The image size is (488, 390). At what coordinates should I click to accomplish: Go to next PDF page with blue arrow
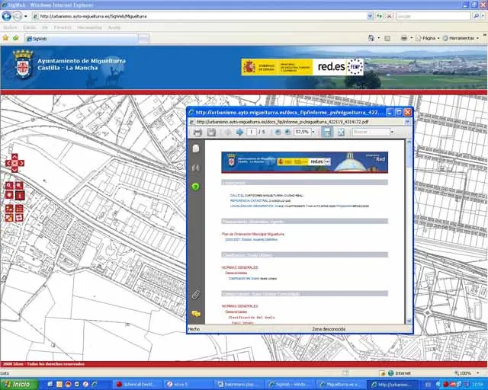239,132
